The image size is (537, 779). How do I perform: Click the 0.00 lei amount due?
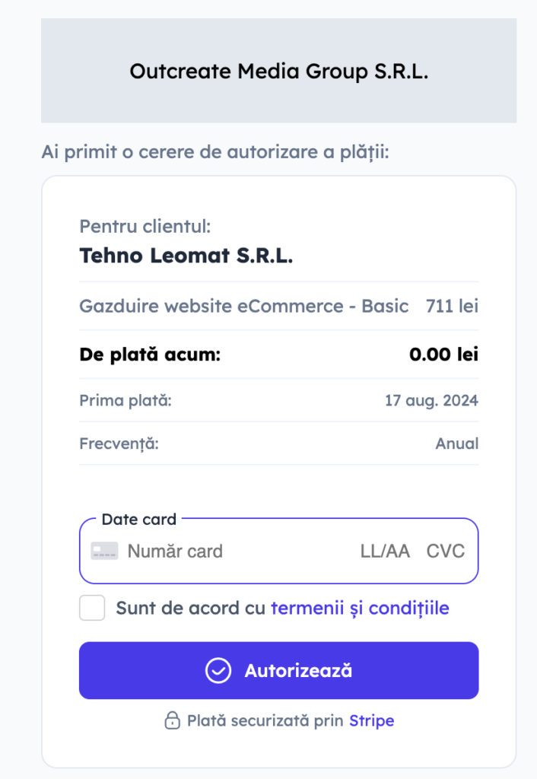pos(443,355)
